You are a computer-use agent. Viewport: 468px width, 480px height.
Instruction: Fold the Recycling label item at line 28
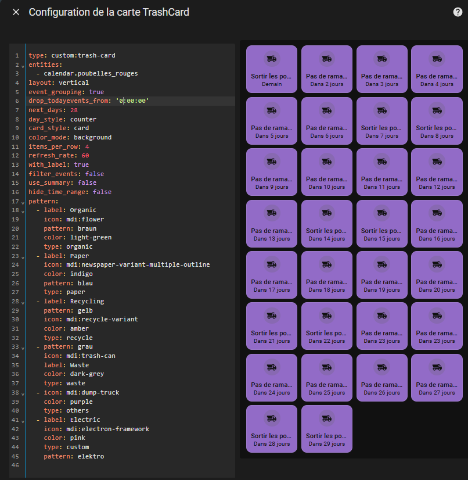23,302
